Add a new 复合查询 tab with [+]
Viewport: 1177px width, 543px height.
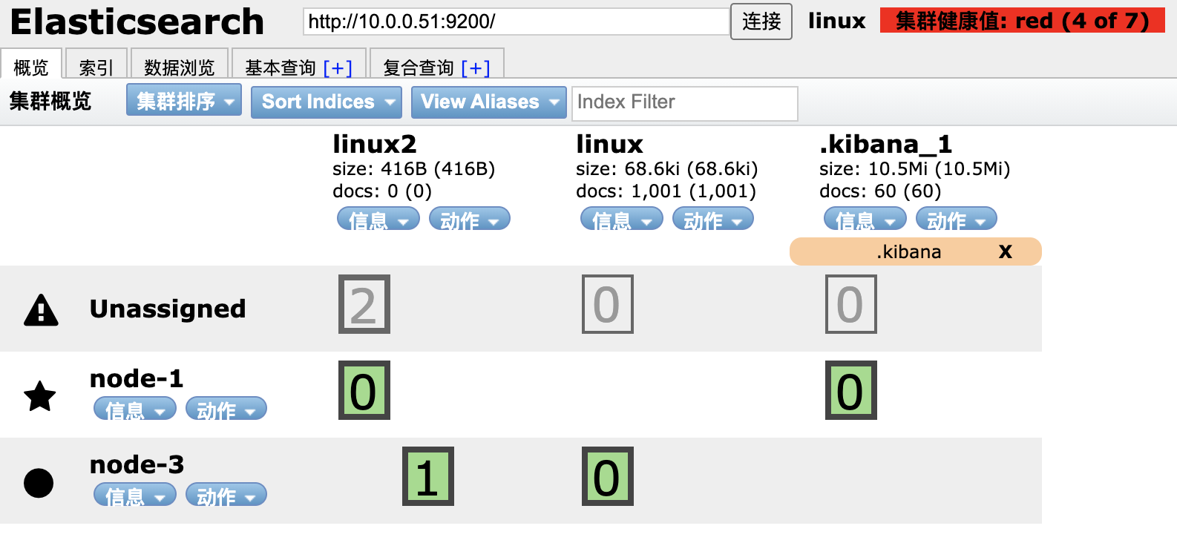(476, 68)
